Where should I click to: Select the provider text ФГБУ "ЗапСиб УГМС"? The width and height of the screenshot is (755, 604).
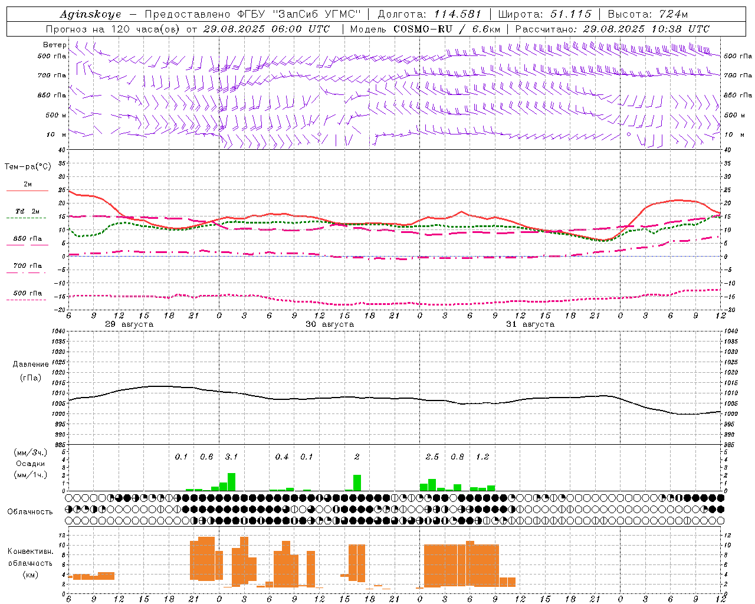tap(298, 14)
